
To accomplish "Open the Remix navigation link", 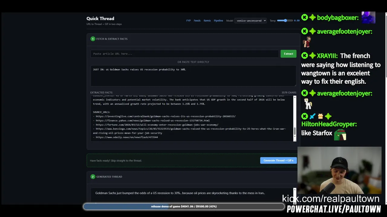I will pyautogui.click(x=207, y=21).
